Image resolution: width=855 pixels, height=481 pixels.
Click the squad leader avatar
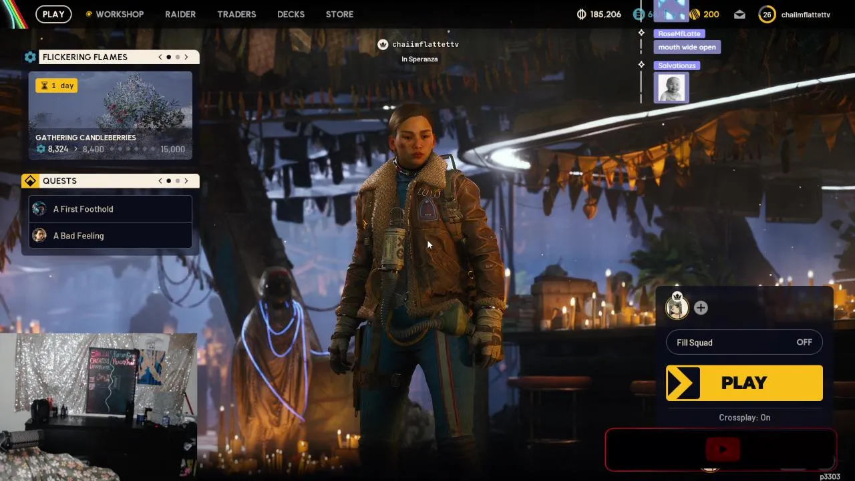point(677,307)
